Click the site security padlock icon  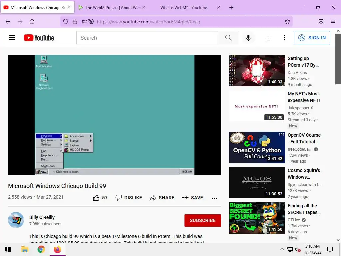tap(75, 21)
